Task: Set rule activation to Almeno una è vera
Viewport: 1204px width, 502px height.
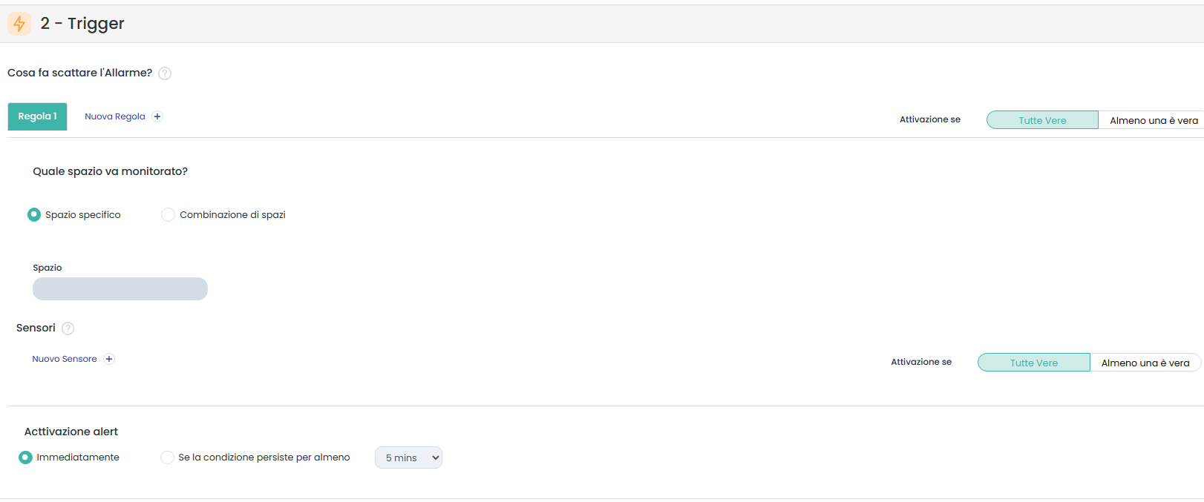Action: pos(1153,120)
